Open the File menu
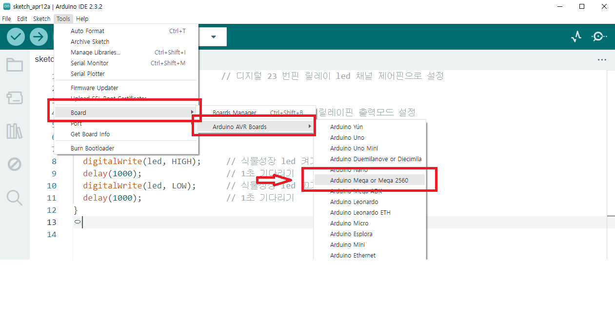The height and width of the screenshot is (315, 615). click(6, 19)
